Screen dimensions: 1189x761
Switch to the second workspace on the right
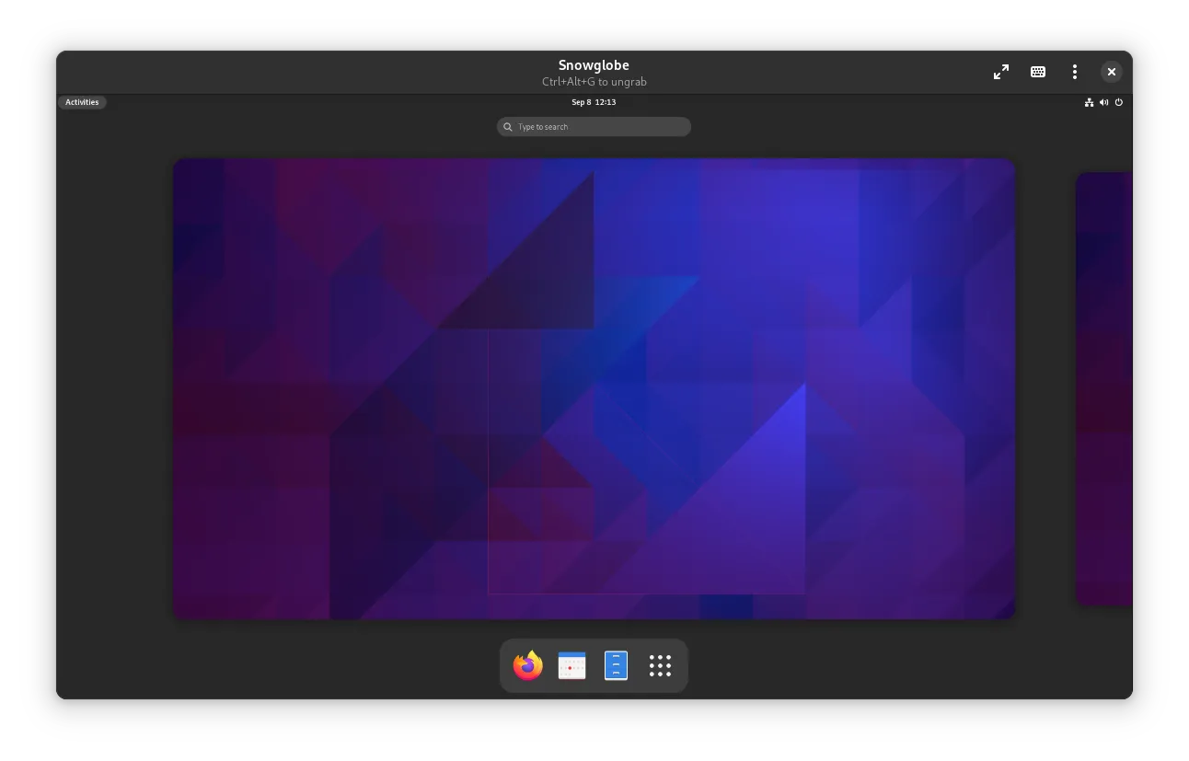(1104, 388)
